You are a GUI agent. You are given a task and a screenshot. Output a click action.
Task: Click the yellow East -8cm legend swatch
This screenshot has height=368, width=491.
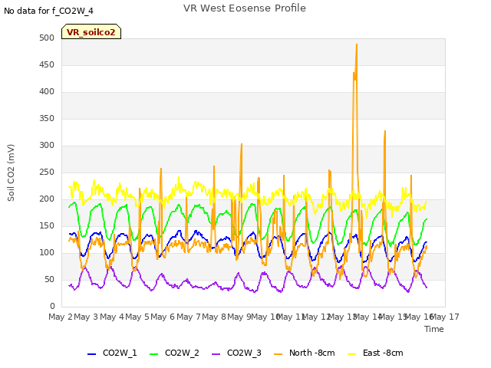point(352,353)
